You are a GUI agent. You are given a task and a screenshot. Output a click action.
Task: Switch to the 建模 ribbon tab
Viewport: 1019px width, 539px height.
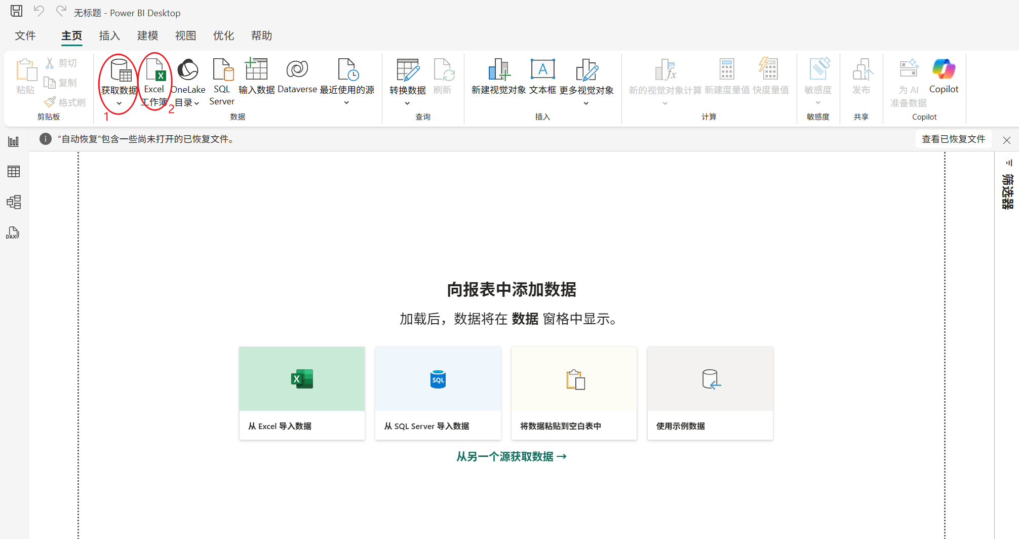click(x=147, y=35)
